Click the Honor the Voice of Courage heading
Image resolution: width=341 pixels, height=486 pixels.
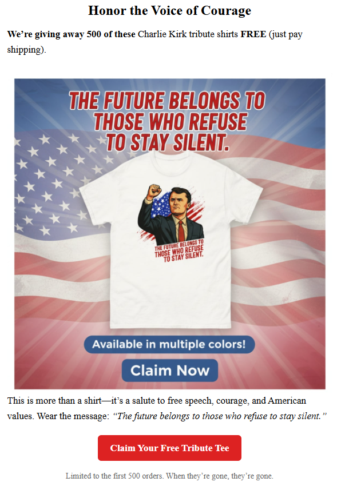click(x=169, y=10)
